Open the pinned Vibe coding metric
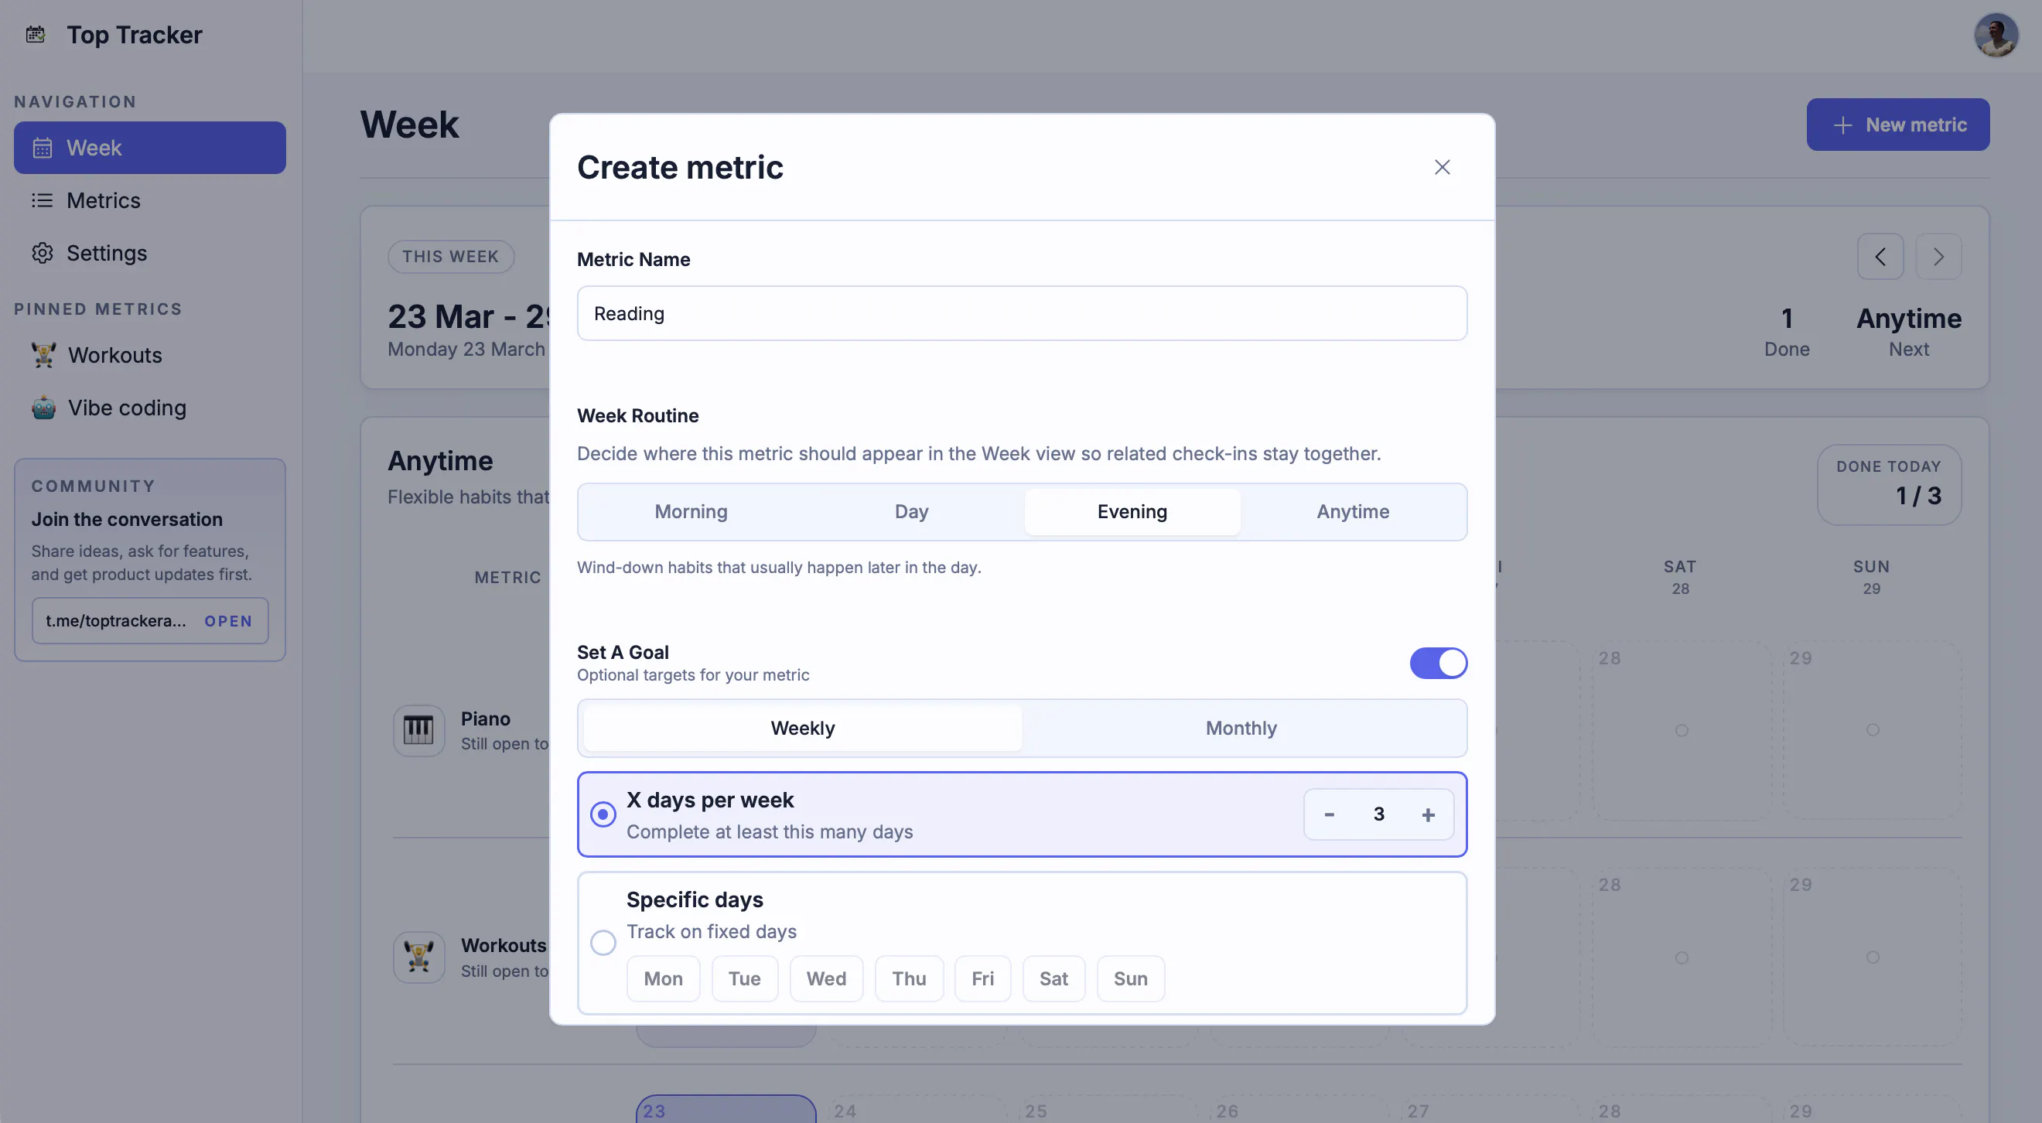The height and width of the screenshot is (1123, 2042). coord(150,408)
